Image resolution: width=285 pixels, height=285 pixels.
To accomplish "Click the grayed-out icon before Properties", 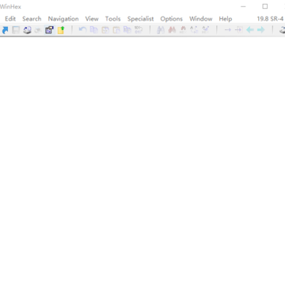I will tap(38, 30).
